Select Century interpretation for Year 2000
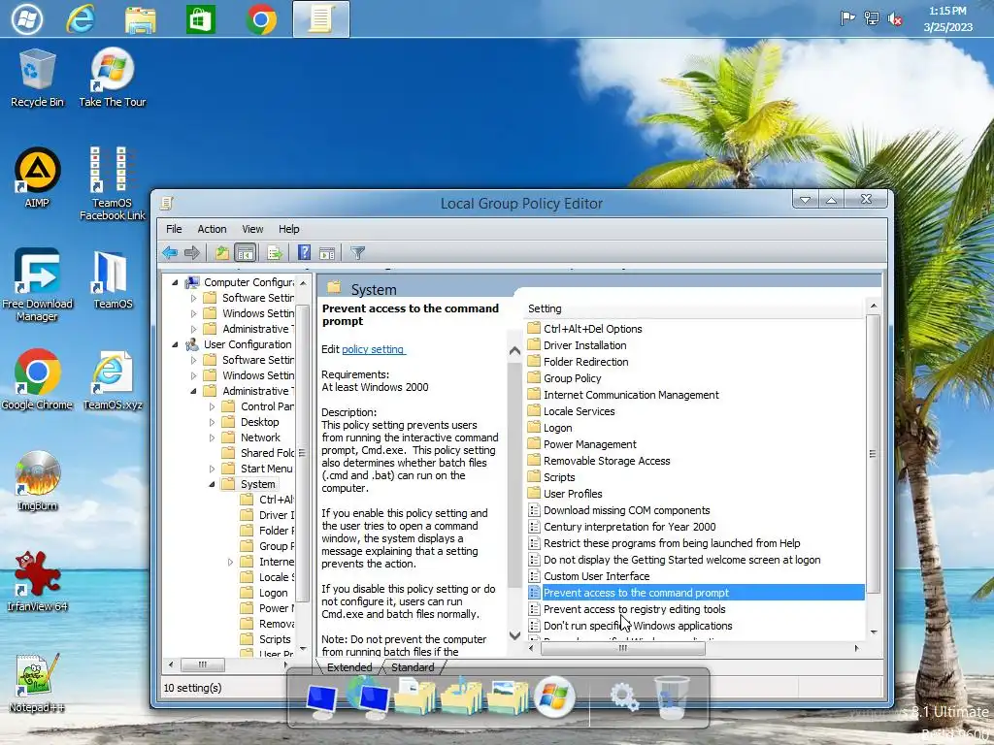 tap(629, 527)
